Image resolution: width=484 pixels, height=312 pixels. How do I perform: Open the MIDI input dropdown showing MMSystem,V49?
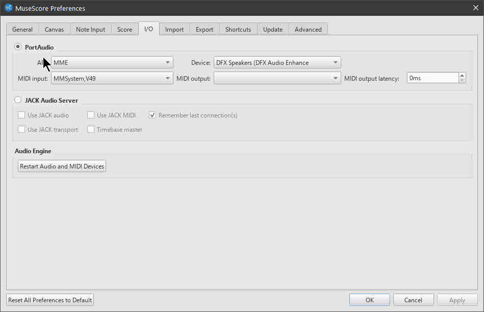pyautogui.click(x=112, y=78)
